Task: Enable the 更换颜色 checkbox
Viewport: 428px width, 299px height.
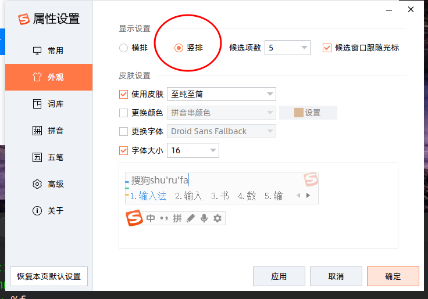Action: click(x=123, y=113)
